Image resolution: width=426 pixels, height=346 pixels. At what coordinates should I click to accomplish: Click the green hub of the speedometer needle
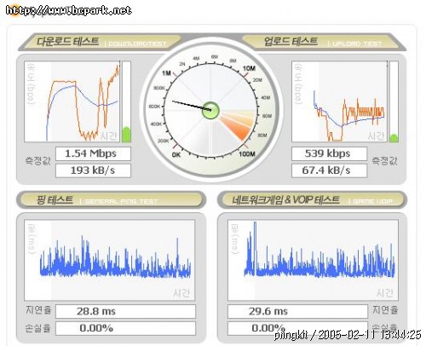(x=210, y=110)
